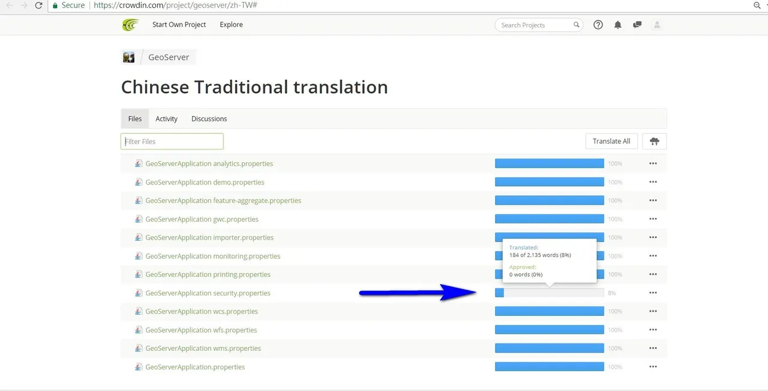Viewport: 768px width, 391px height.
Task: Click the file icon beside importer.properties
Action: click(139, 237)
